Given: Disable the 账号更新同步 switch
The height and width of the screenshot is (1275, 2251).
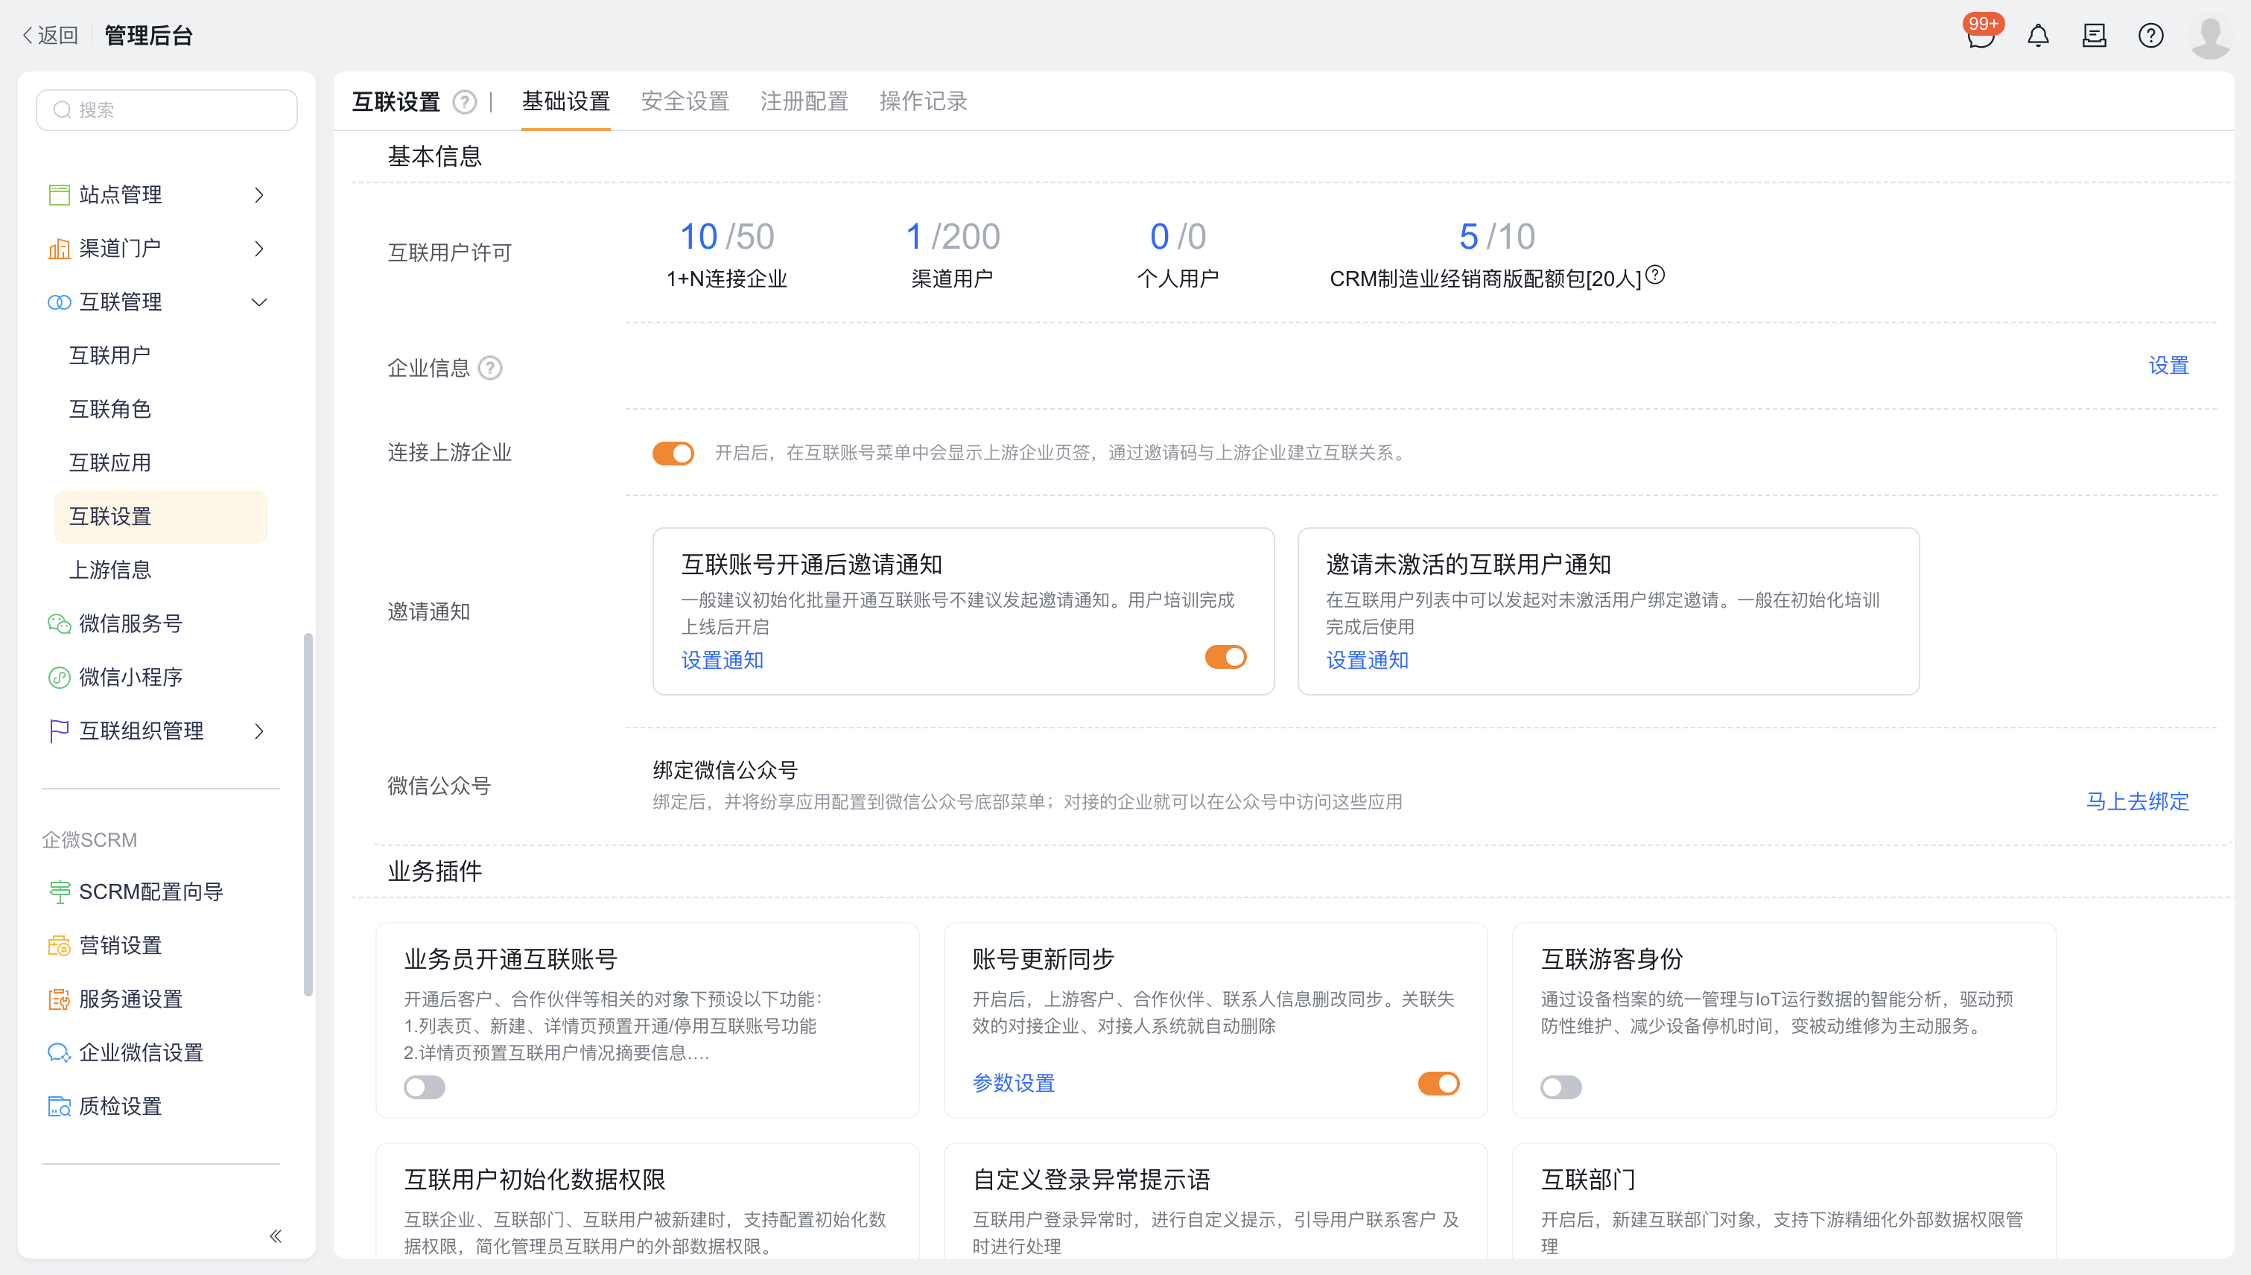Looking at the screenshot, I should 1438,1083.
